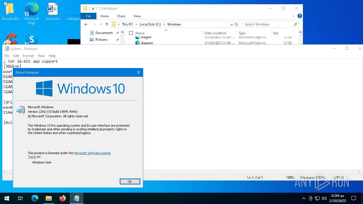
Task: Open Notepad Edit menu
Action: point(16,56)
